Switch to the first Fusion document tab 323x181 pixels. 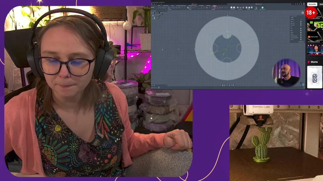(x=195, y=4)
